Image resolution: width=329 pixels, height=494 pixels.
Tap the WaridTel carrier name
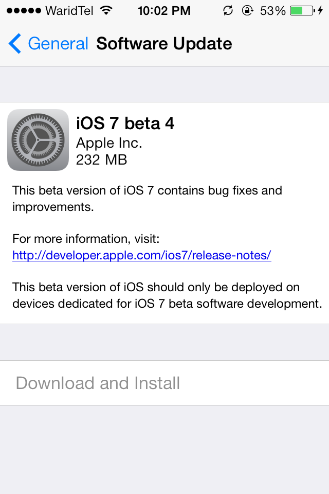click(69, 11)
